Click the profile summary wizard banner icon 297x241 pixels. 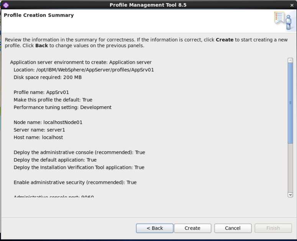(283, 20)
